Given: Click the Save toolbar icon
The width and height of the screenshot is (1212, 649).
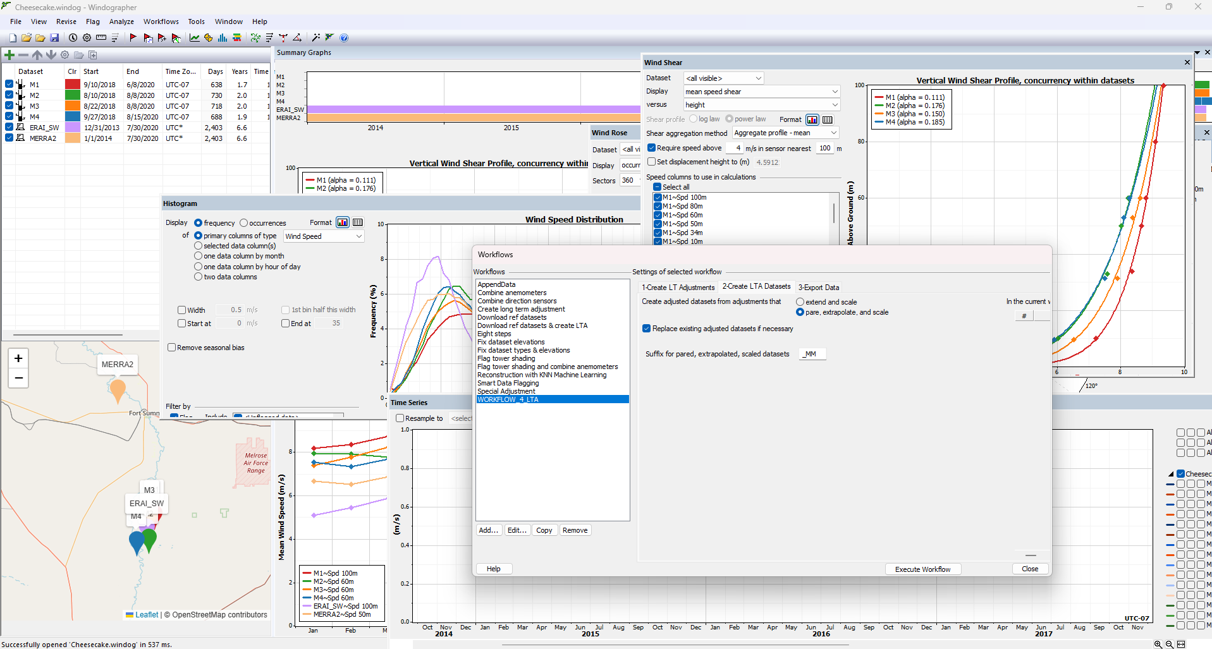Looking at the screenshot, I should tap(54, 37).
